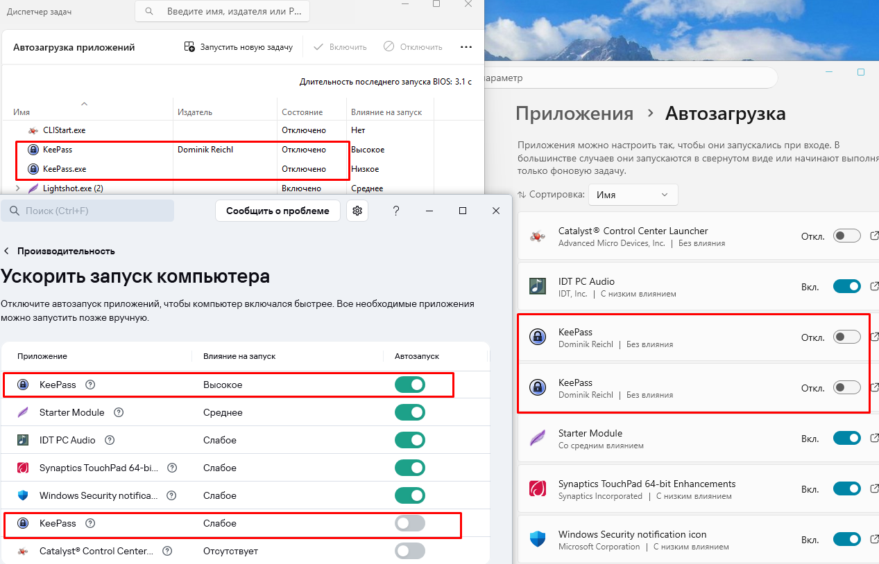The height and width of the screenshot is (564, 879).
Task: Open the Приложения breadcrumb link in Settings
Action: pyautogui.click(x=574, y=114)
